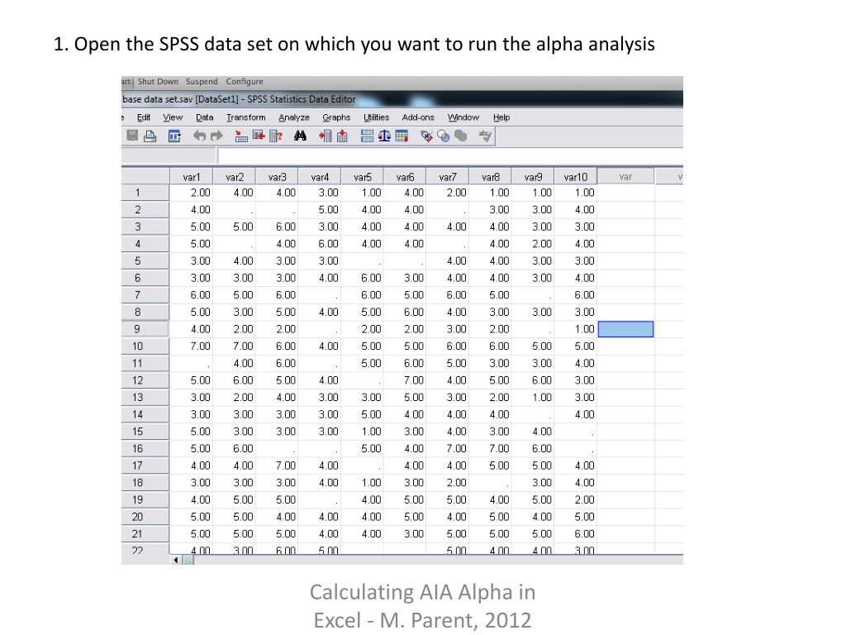Click the horizontal scrollbar left arrow
The height and width of the screenshot is (635, 846).
(176, 560)
